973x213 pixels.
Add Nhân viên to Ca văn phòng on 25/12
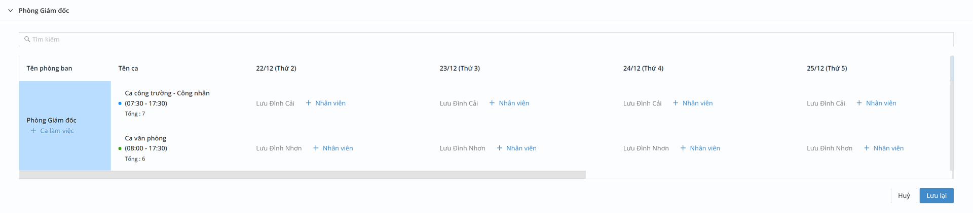point(884,148)
